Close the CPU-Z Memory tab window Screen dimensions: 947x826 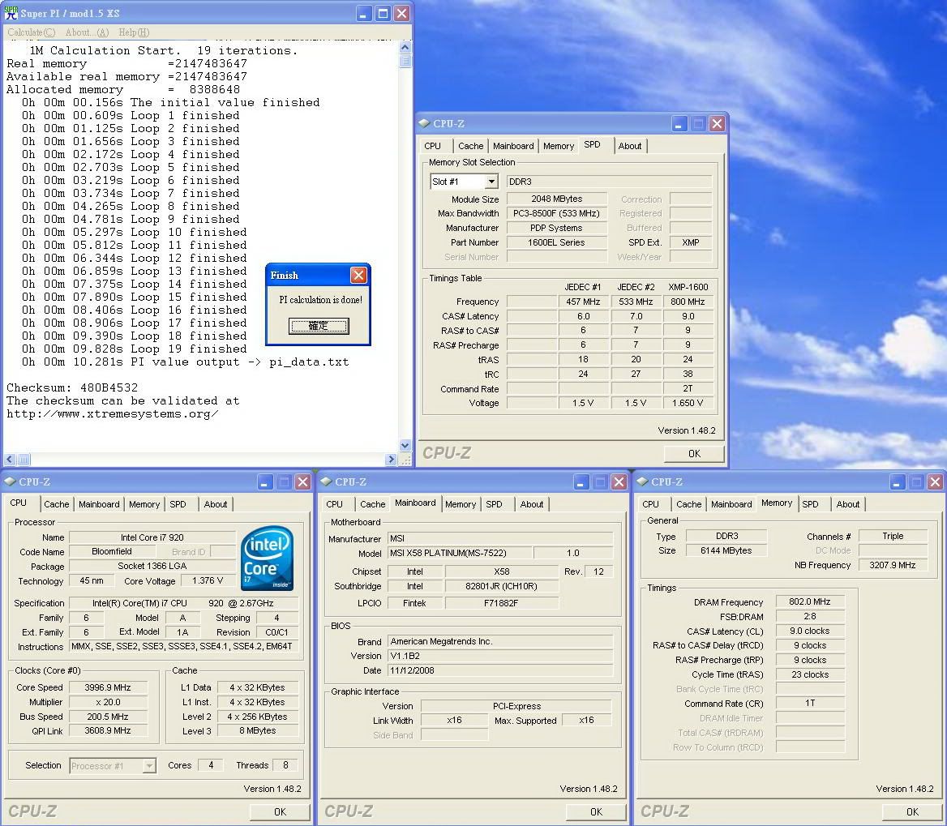point(935,481)
